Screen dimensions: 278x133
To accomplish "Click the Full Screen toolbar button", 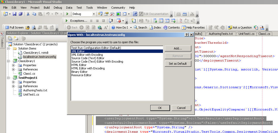I will click(14, 27).
